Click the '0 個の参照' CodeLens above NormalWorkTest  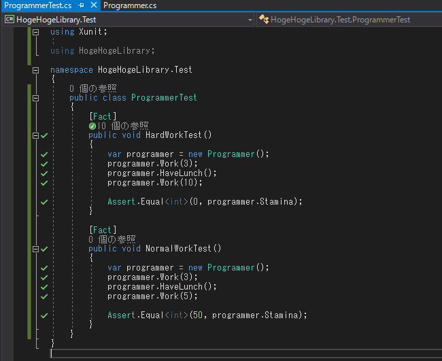tap(112, 239)
